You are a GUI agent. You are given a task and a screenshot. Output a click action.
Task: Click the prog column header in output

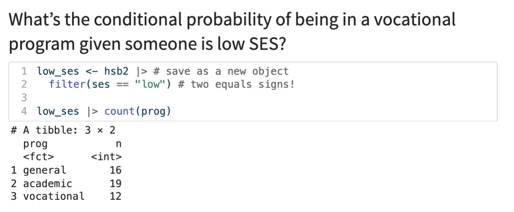pyautogui.click(x=35, y=144)
